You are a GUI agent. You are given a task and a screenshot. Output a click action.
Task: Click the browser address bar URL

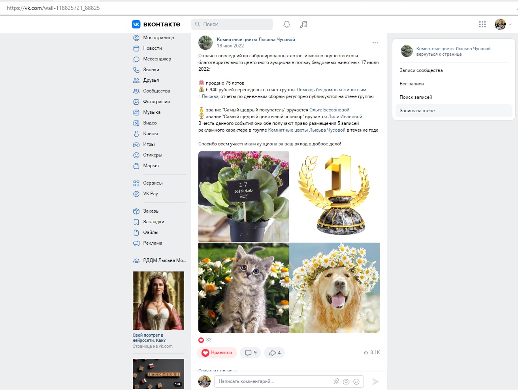53,8
